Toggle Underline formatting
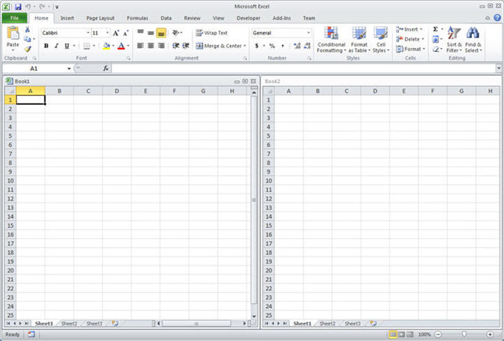The image size is (504, 341). (x=67, y=46)
